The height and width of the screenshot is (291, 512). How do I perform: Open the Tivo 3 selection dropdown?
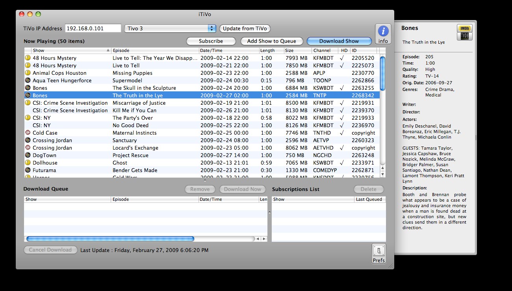170,28
